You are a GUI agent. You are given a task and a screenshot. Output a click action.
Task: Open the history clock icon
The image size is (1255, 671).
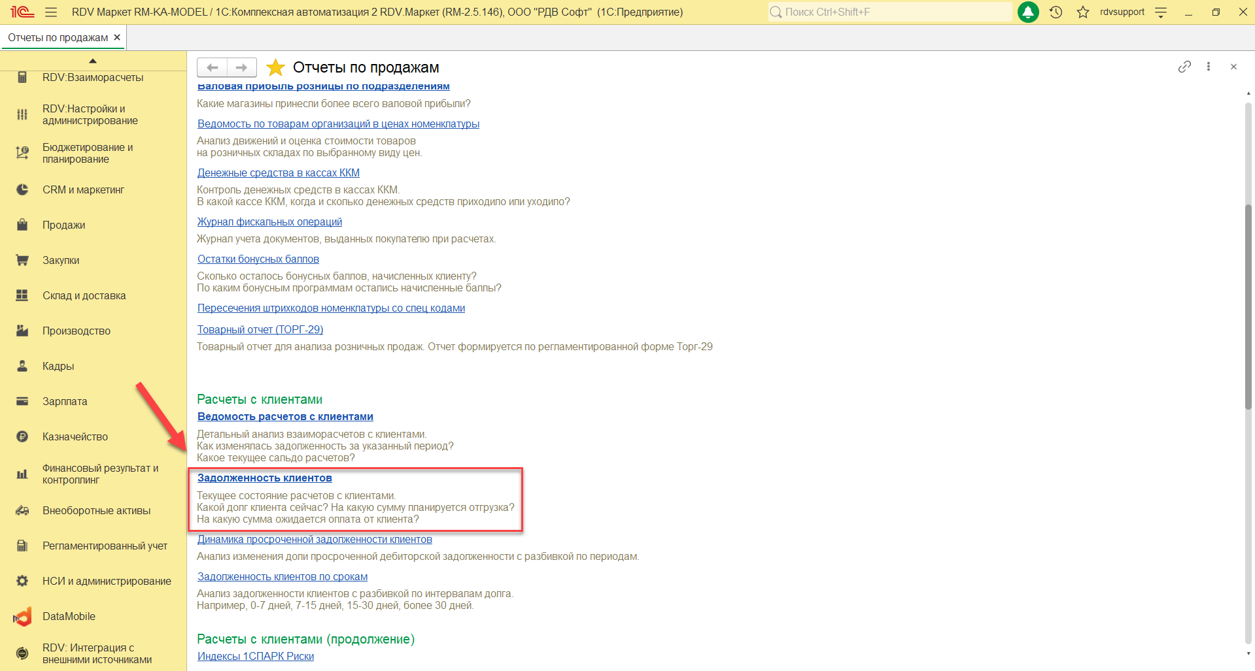pyautogui.click(x=1056, y=12)
